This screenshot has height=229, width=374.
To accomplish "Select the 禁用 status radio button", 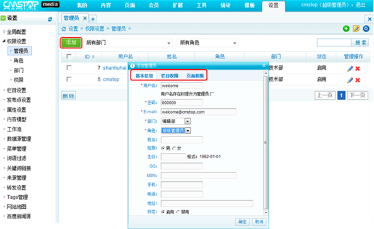I will click(178, 212).
